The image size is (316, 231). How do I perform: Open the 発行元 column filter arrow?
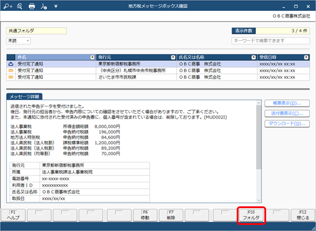[173, 58]
